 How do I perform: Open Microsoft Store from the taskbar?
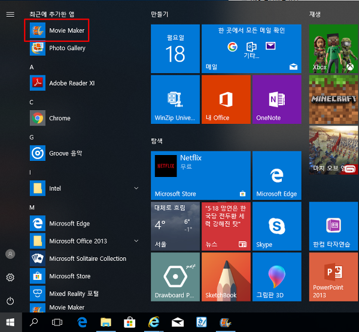(x=130, y=322)
